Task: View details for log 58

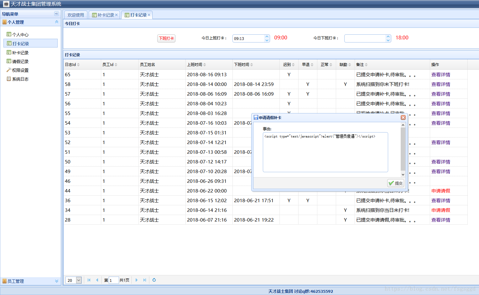Action: [441, 84]
